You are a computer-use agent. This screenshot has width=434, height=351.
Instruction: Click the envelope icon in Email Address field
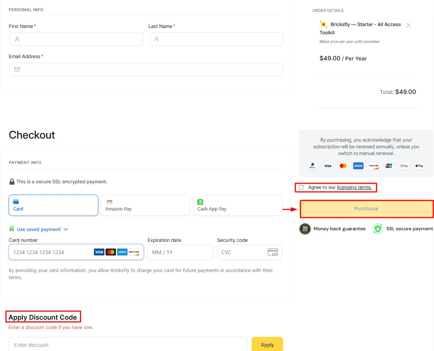tap(17, 69)
